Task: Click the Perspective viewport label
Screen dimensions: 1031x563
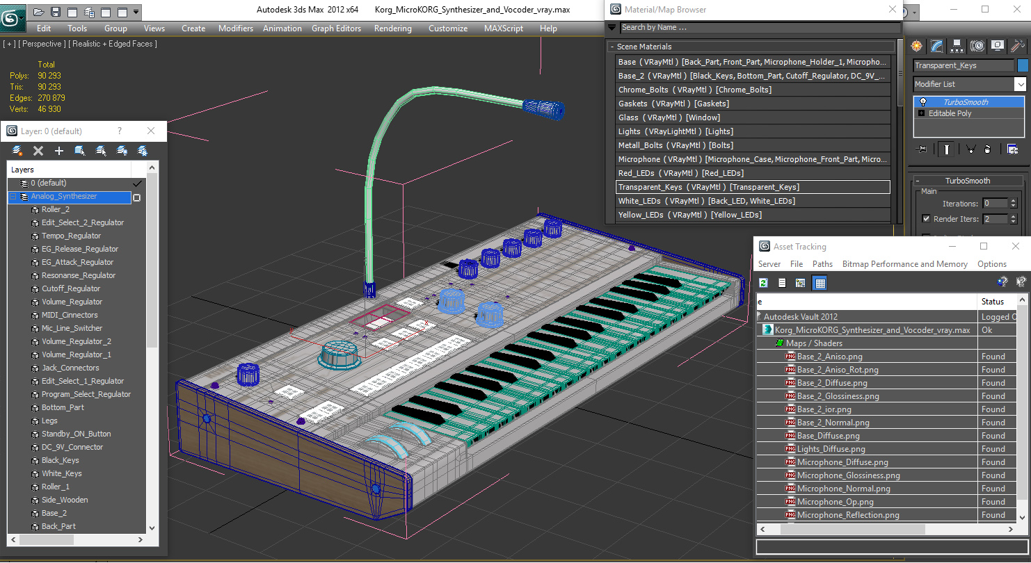Action: 42,44
